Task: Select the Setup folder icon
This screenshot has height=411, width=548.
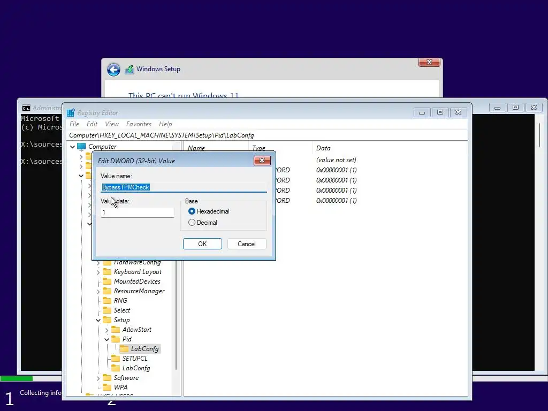Action: pos(107,320)
